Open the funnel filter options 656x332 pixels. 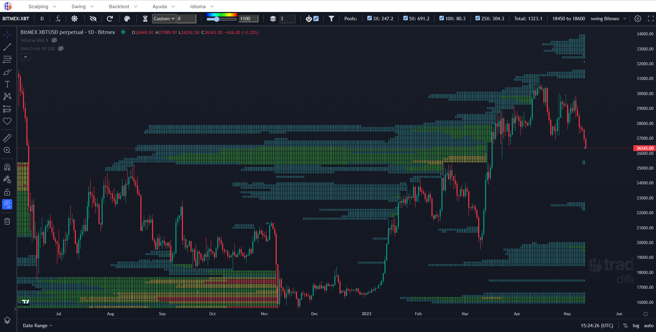pyautogui.click(x=331, y=19)
